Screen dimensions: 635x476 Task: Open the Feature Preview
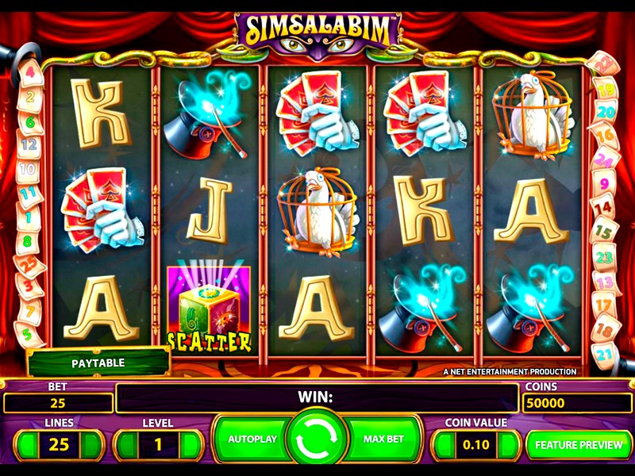point(579,444)
